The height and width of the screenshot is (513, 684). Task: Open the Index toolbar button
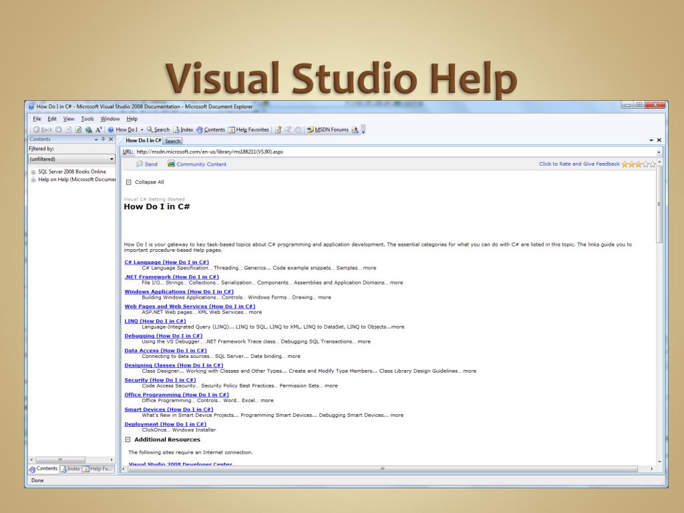[x=183, y=130]
